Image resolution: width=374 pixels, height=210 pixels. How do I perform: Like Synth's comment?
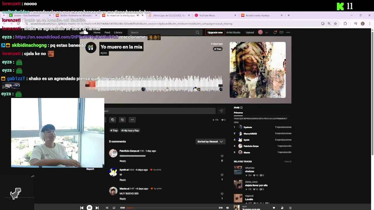coord(222,175)
